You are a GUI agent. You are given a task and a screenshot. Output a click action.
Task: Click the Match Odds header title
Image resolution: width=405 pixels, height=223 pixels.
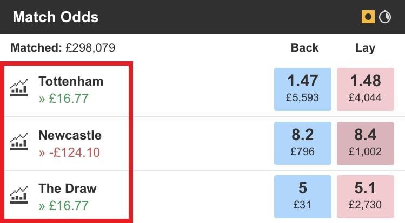(x=56, y=17)
